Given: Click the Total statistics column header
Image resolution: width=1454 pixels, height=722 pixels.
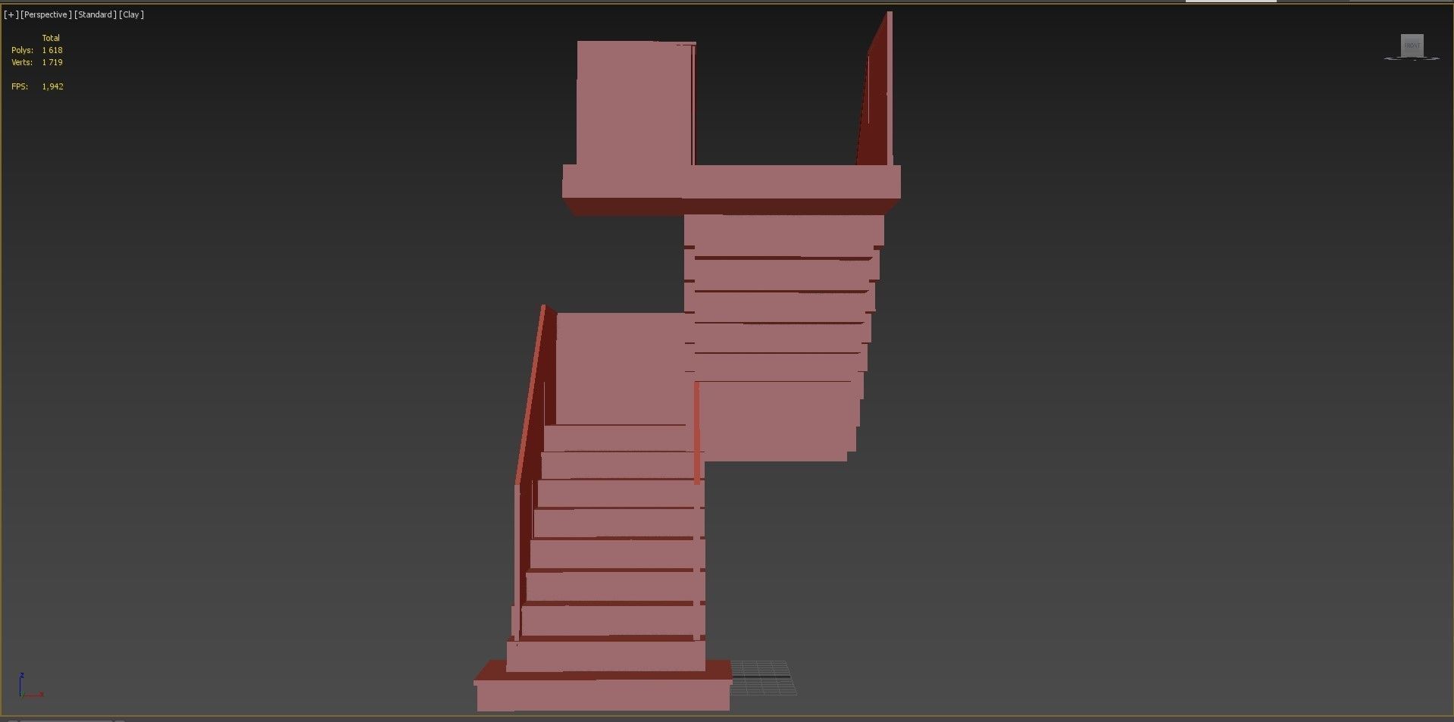Looking at the screenshot, I should [x=51, y=38].
